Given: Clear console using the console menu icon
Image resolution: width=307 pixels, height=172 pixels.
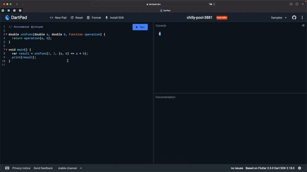Looking at the screenshot, I should coord(303,25).
